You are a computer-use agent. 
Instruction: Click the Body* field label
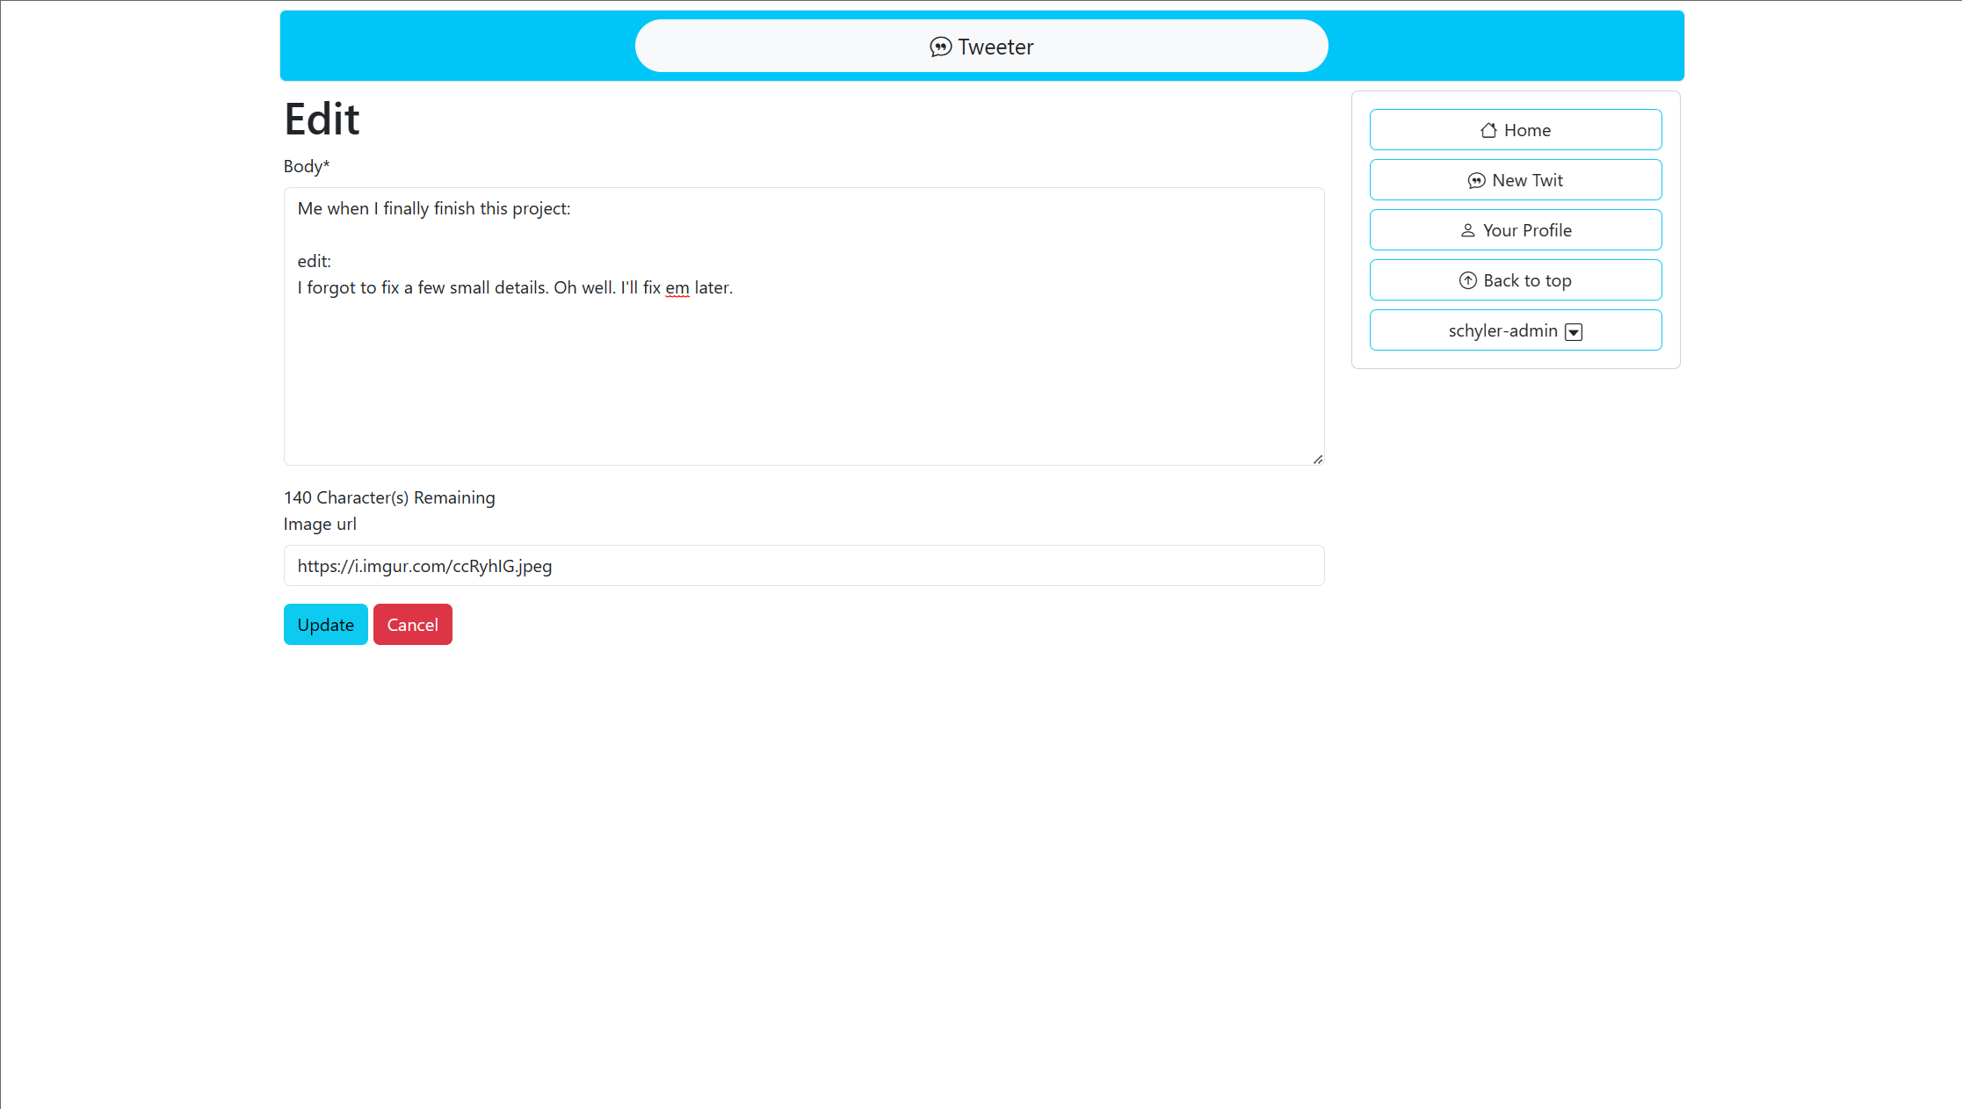point(307,166)
